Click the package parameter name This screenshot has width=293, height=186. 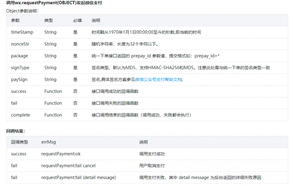[19, 56]
